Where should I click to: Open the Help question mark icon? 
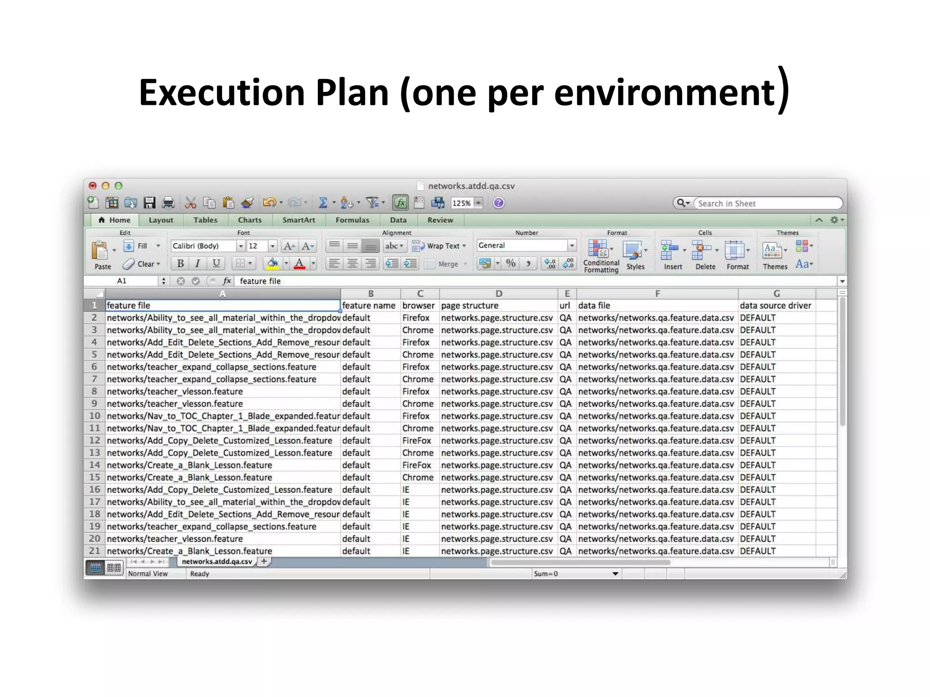pos(499,203)
